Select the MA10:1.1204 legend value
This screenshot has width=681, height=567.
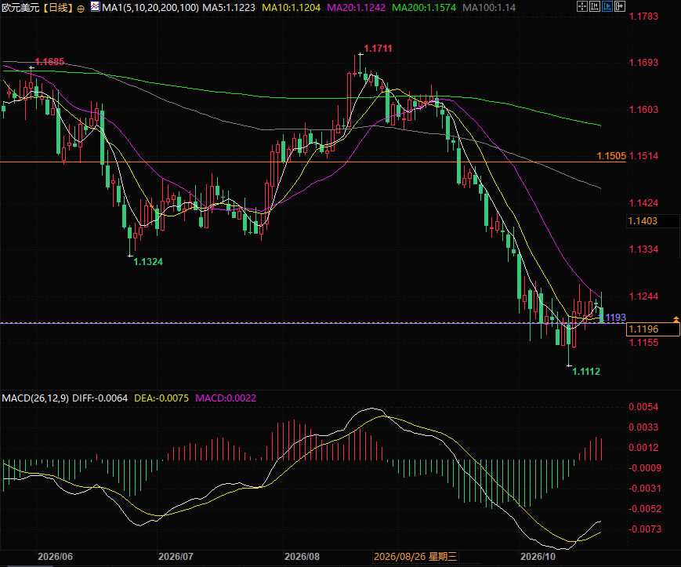tap(291, 7)
